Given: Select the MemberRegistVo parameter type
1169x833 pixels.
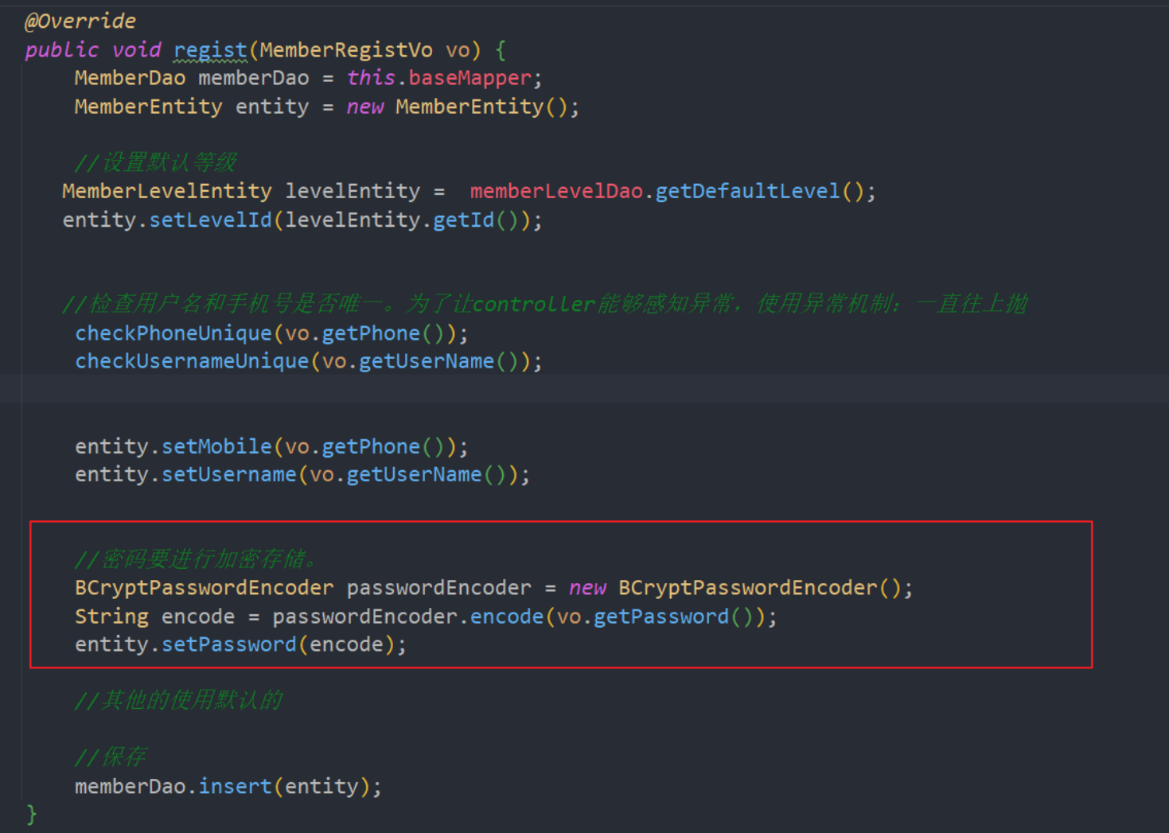Looking at the screenshot, I should [346, 50].
